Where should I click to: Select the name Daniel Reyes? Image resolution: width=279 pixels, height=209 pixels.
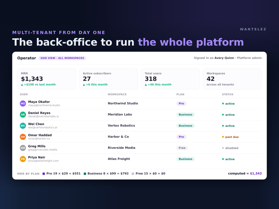click(x=39, y=113)
